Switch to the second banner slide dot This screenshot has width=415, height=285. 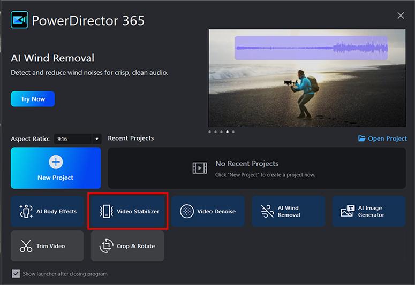[215, 132]
